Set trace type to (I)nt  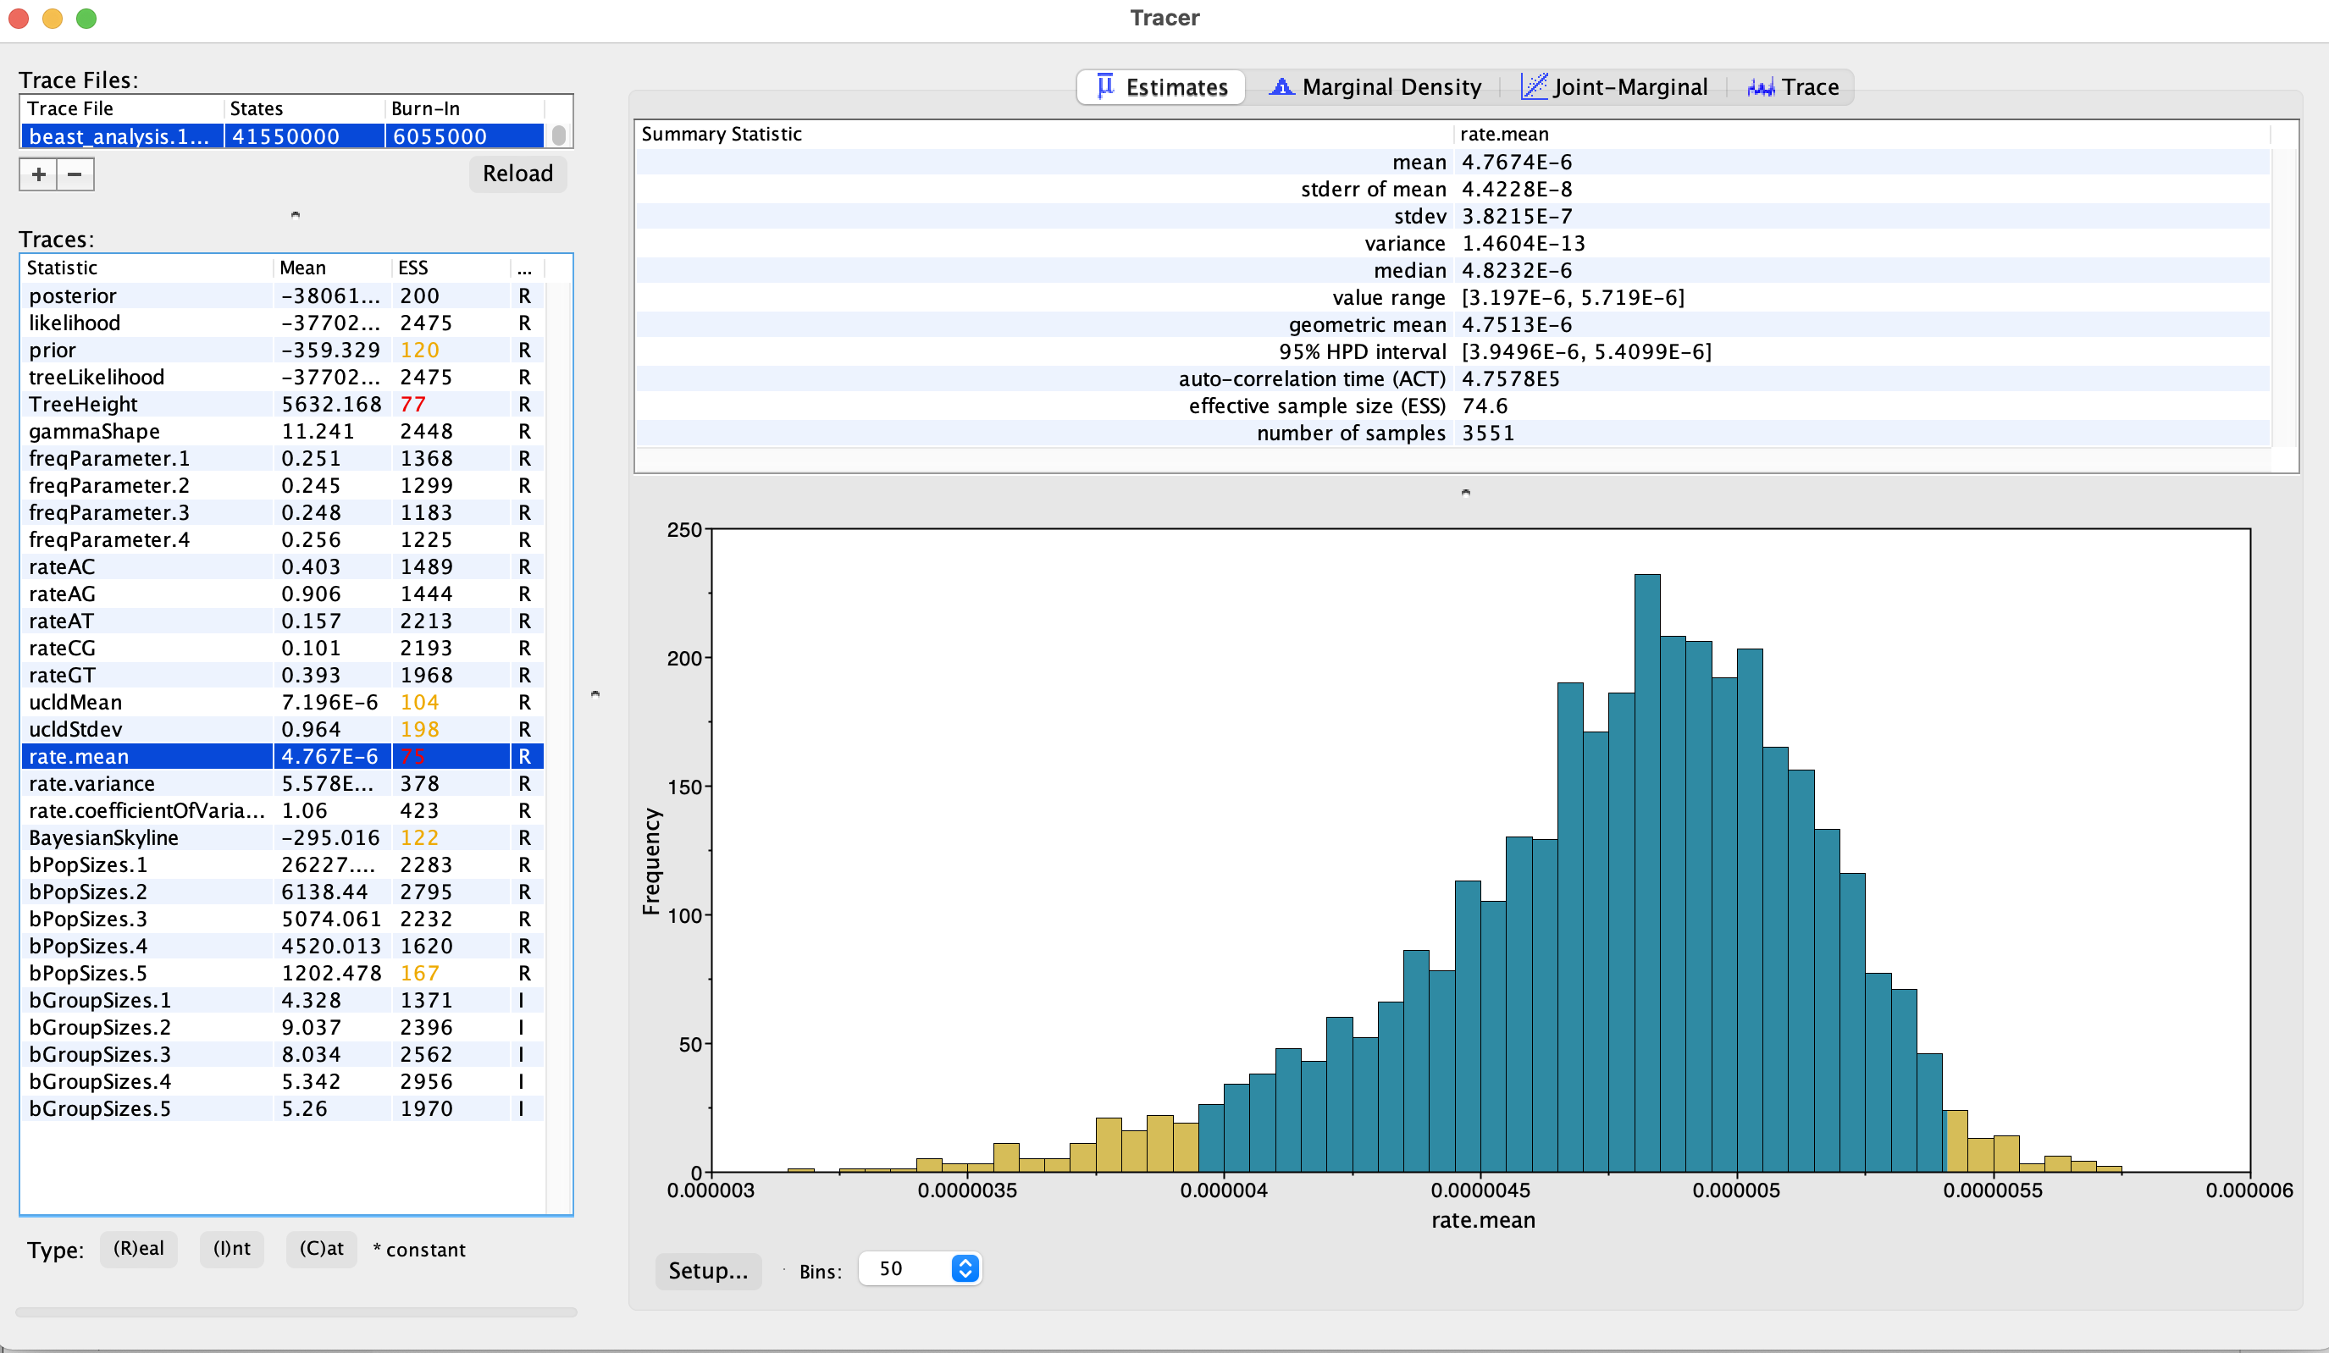pos(231,1249)
